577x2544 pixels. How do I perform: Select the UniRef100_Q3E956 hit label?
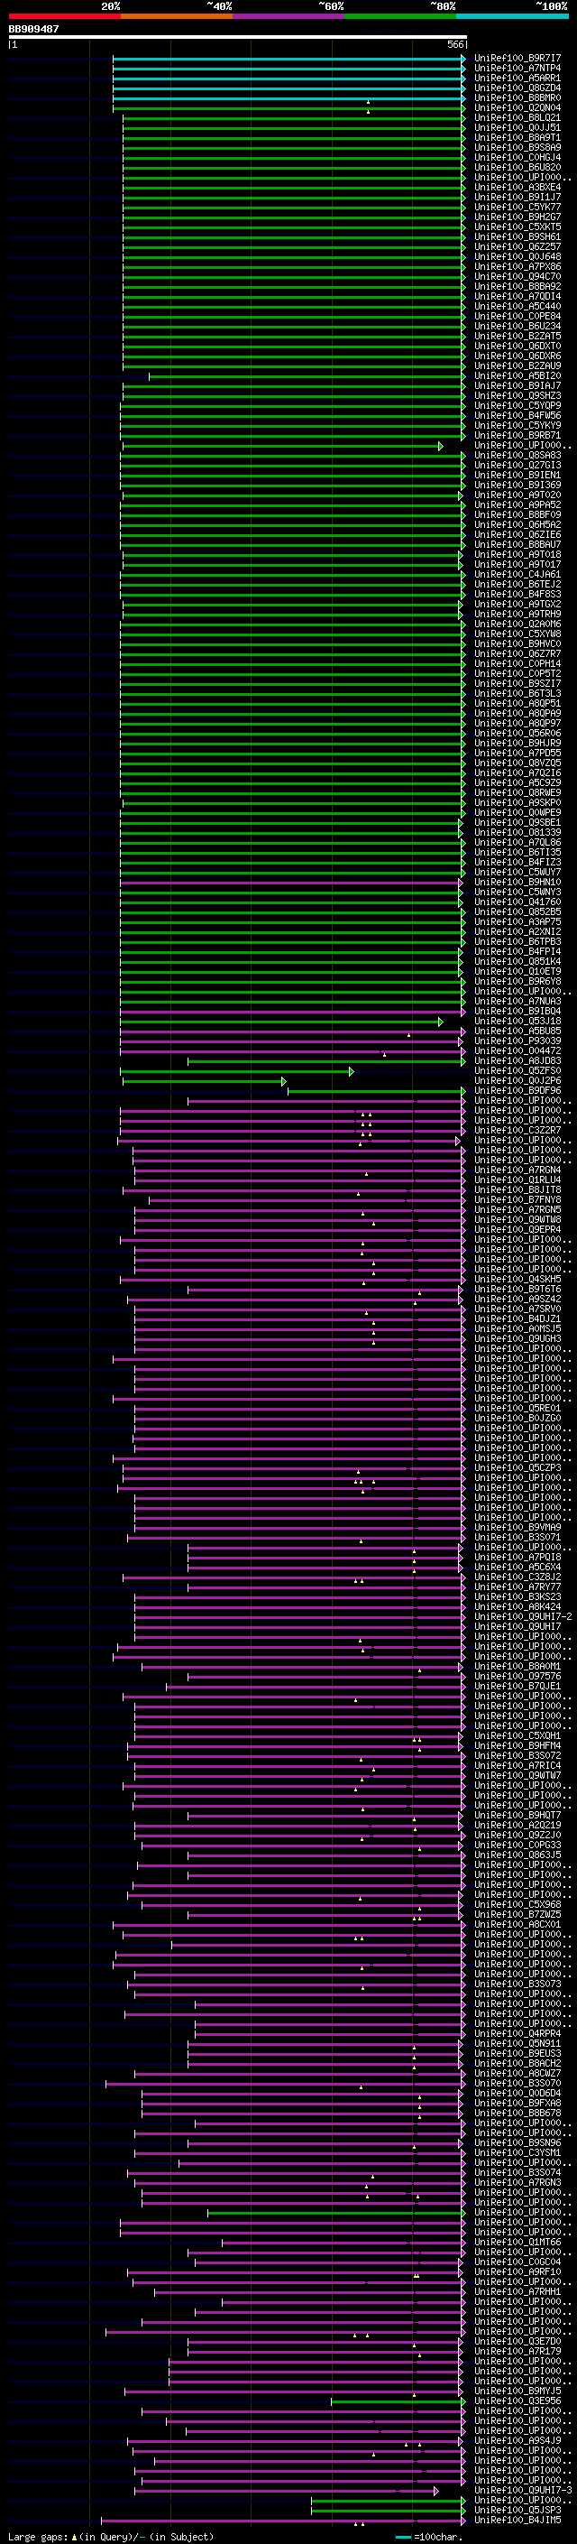point(517,2401)
